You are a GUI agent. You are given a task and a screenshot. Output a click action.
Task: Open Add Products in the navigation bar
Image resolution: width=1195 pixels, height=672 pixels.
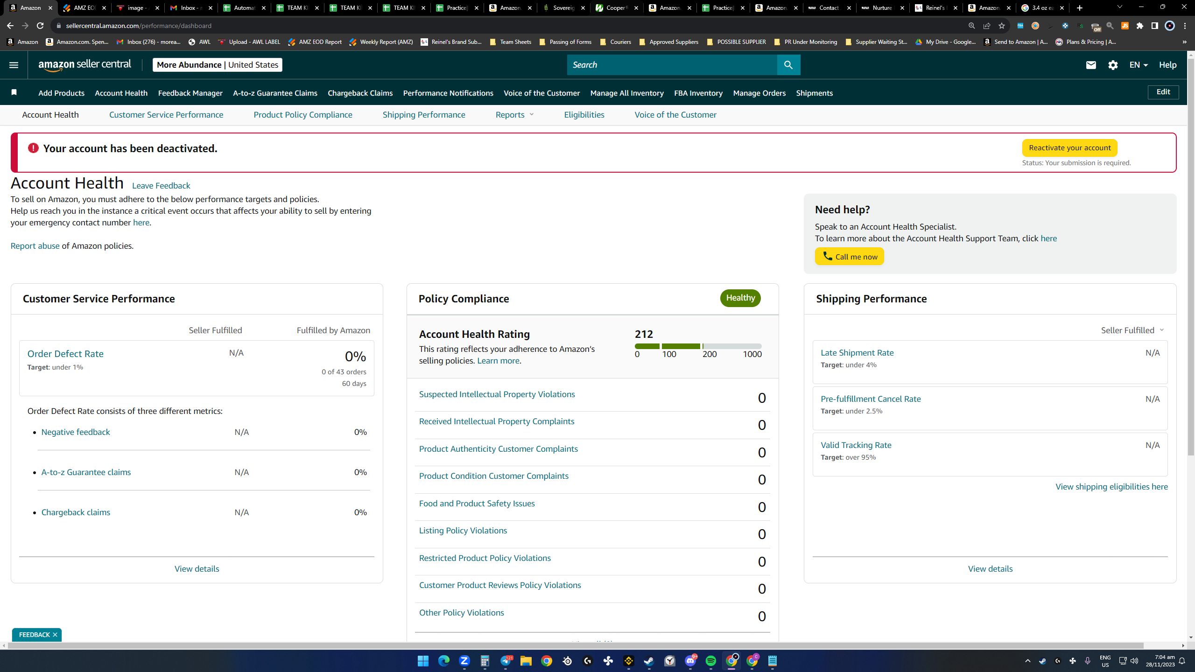[x=61, y=93]
